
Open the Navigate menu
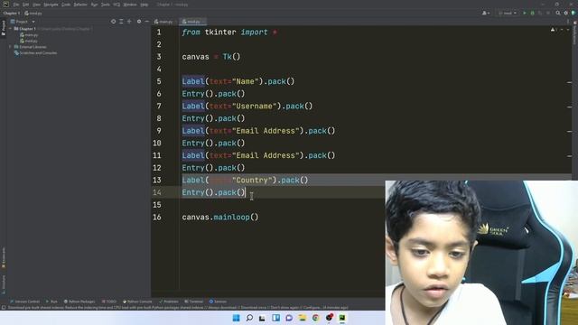(51, 5)
